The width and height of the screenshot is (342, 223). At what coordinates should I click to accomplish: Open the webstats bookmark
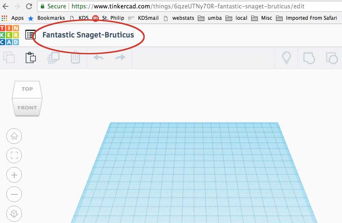(179, 18)
